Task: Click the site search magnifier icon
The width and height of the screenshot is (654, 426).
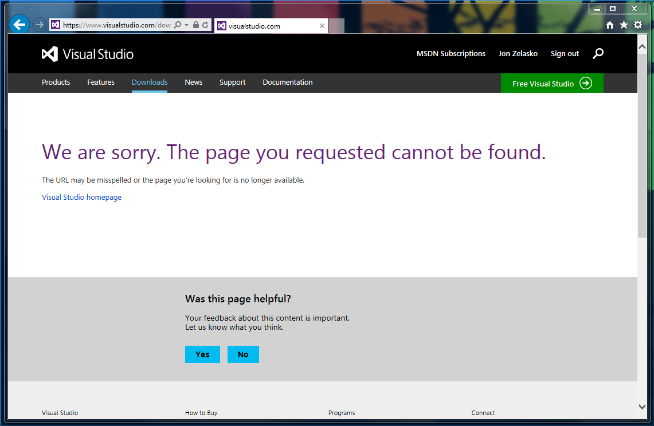Action: point(598,53)
